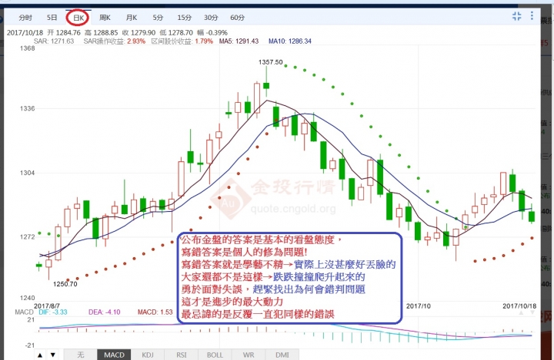Image resolution: width=554 pixels, height=360 pixels.
Task: Switch to the 5分 interval tab
Action: point(158,18)
